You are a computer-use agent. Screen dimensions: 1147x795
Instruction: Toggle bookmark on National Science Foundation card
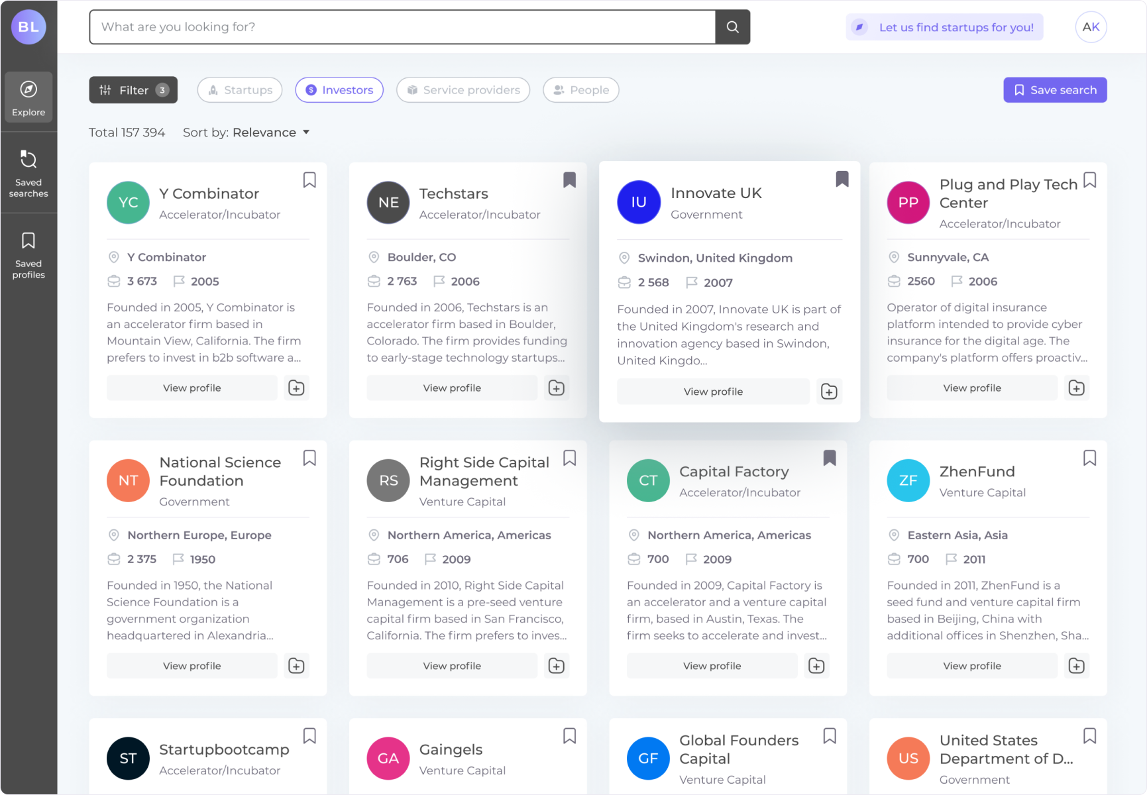[x=309, y=458]
